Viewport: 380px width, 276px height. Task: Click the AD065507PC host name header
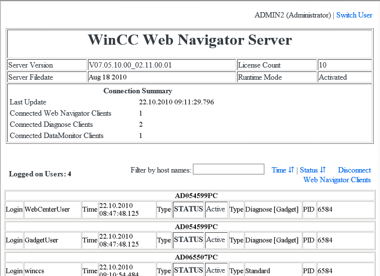click(196, 257)
